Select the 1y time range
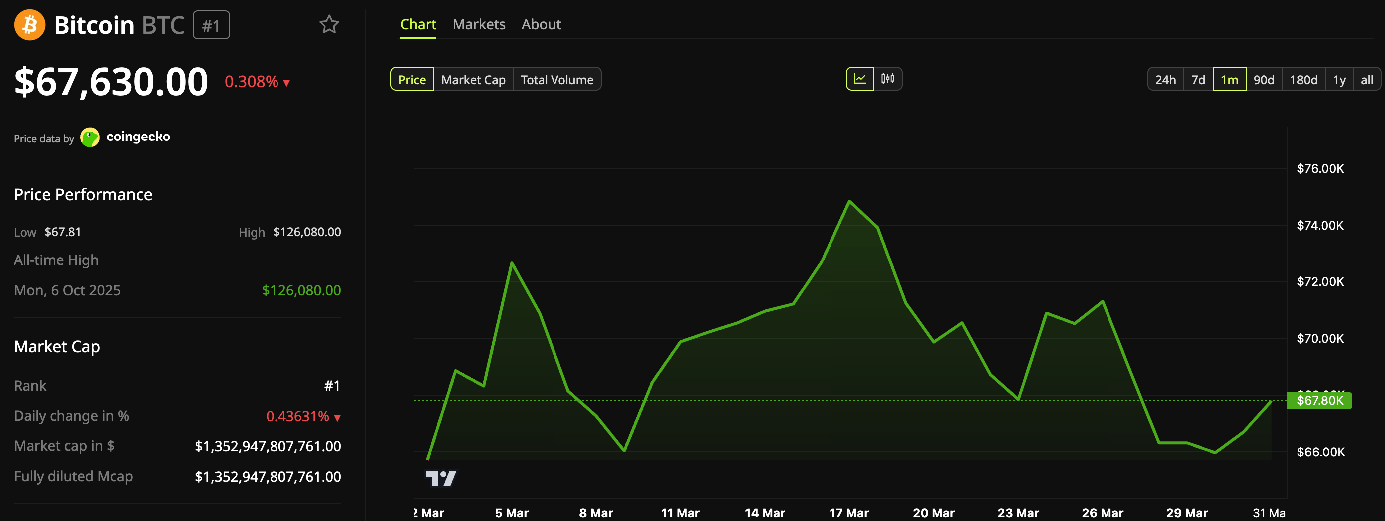Viewport: 1385px width, 521px height. pyautogui.click(x=1339, y=79)
